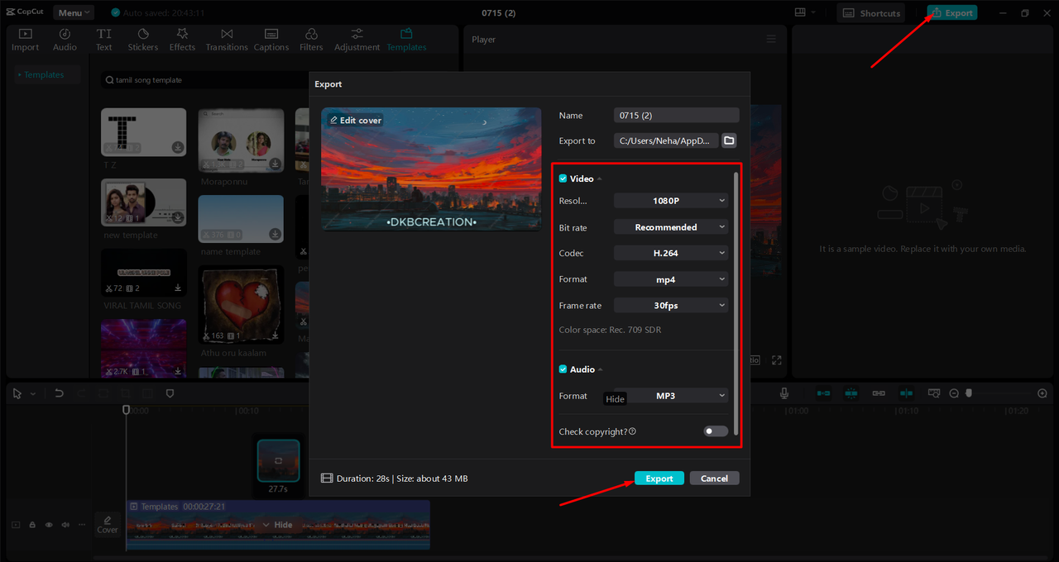Click the top-right Export button
This screenshot has height=562, width=1059.
(952, 12)
